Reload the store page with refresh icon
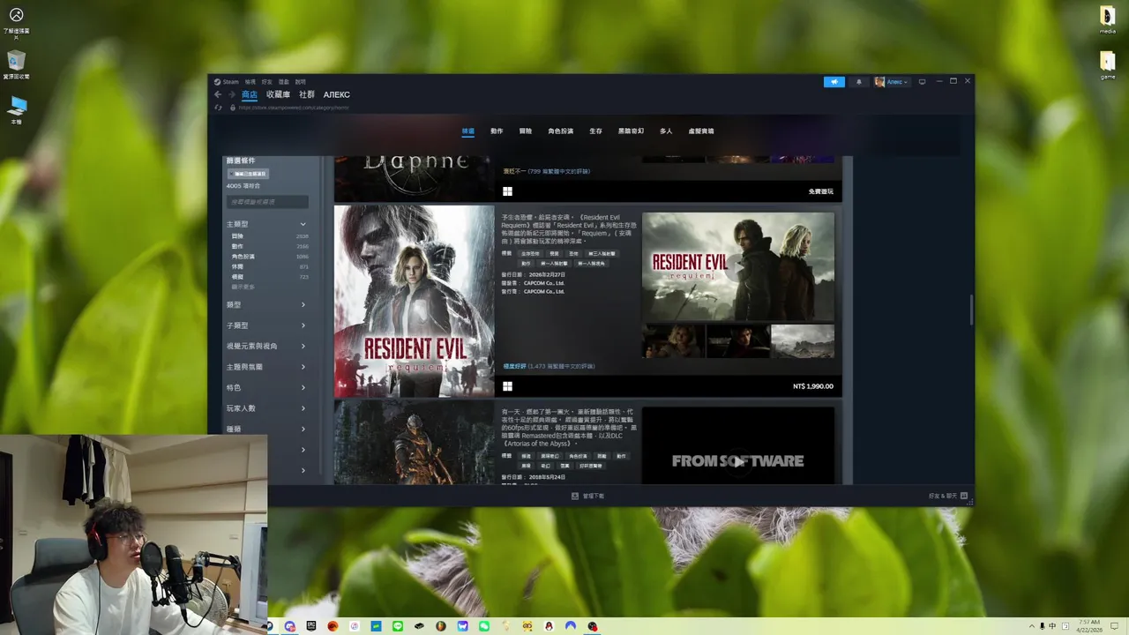Viewport: 1129px width, 635px height. coord(218,108)
